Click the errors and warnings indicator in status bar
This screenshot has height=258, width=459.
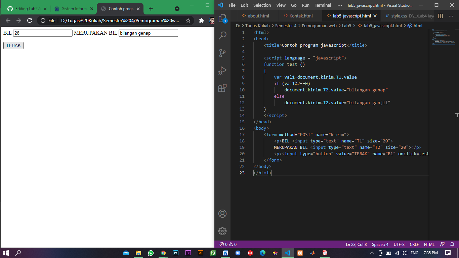(228, 244)
